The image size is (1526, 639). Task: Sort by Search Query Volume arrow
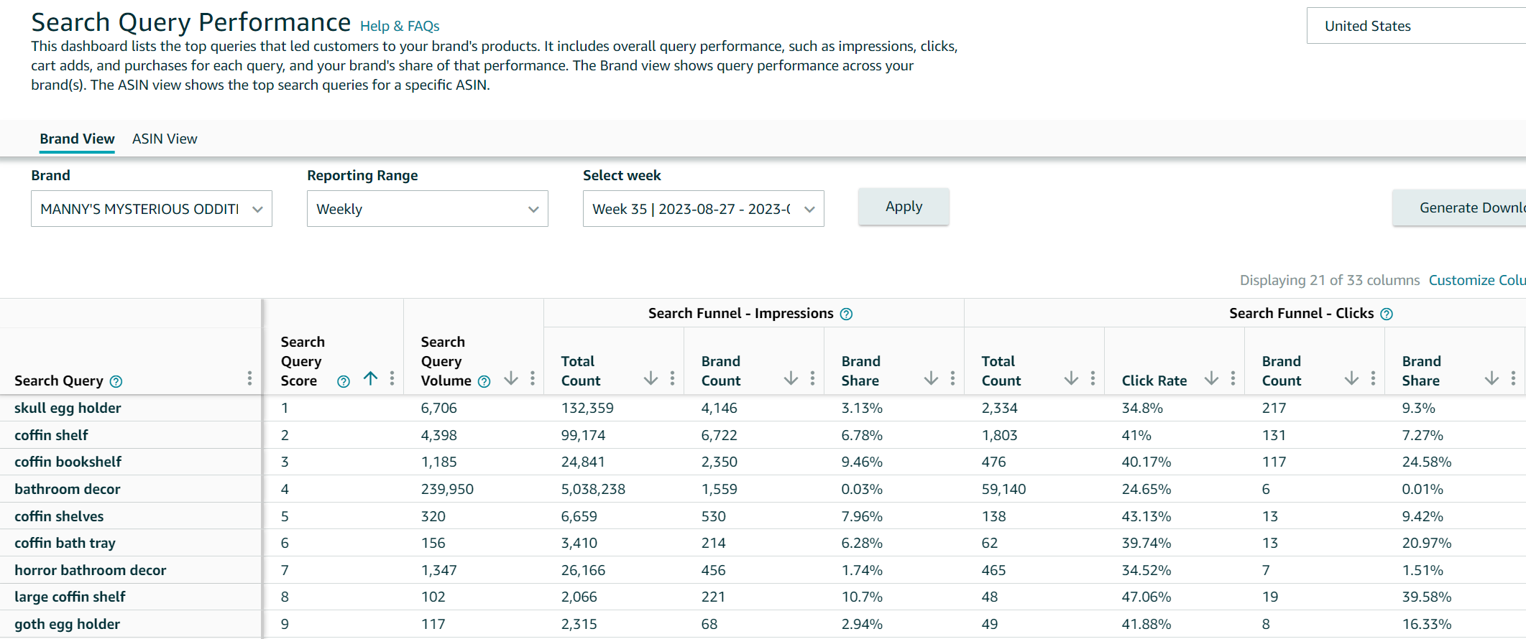pyautogui.click(x=510, y=378)
